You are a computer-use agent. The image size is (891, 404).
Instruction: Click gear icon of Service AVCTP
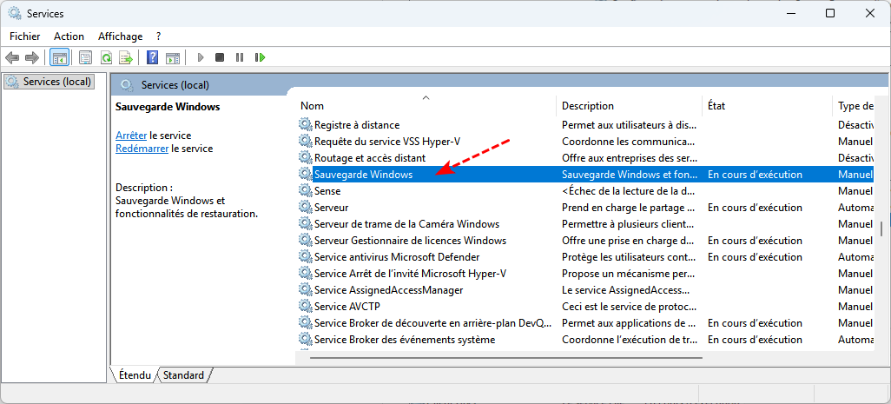click(x=306, y=307)
